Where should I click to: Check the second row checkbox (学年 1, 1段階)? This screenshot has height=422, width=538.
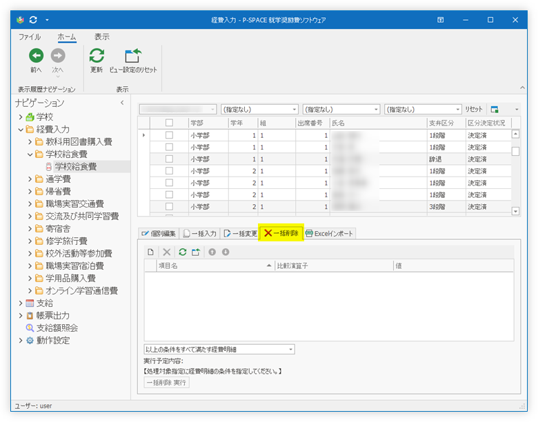click(x=169, y=147)
